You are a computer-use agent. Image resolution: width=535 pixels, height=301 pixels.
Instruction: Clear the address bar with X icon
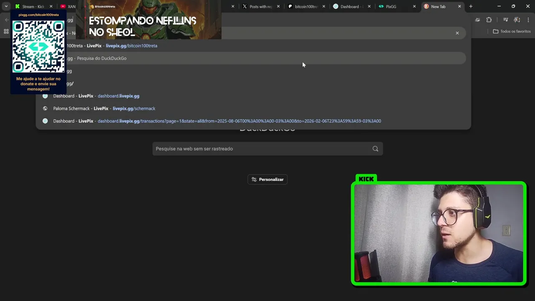click(x=457, y=33)
